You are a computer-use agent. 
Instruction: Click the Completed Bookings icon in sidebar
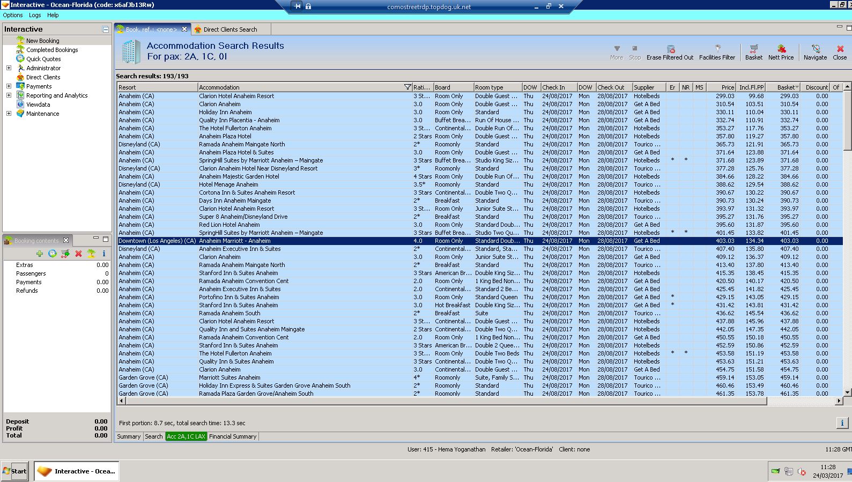point(20,49)
